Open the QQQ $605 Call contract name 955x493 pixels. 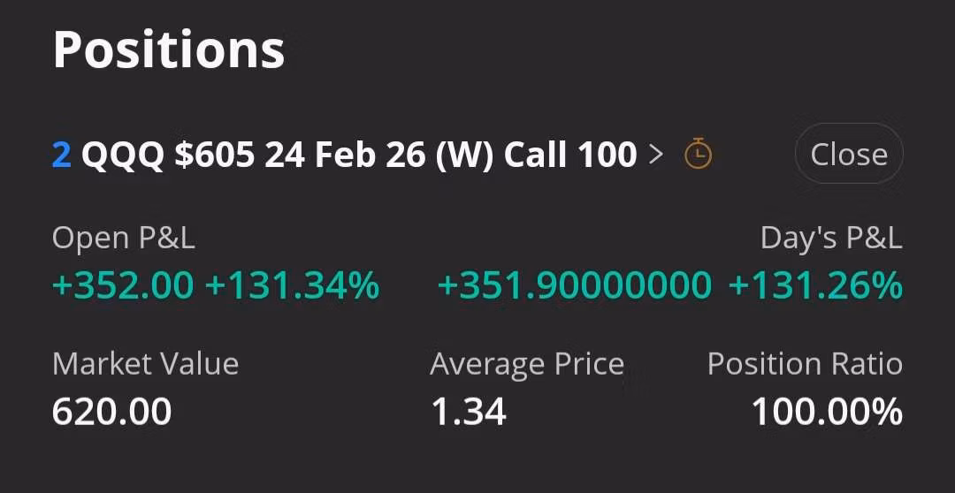click(358, 155)
